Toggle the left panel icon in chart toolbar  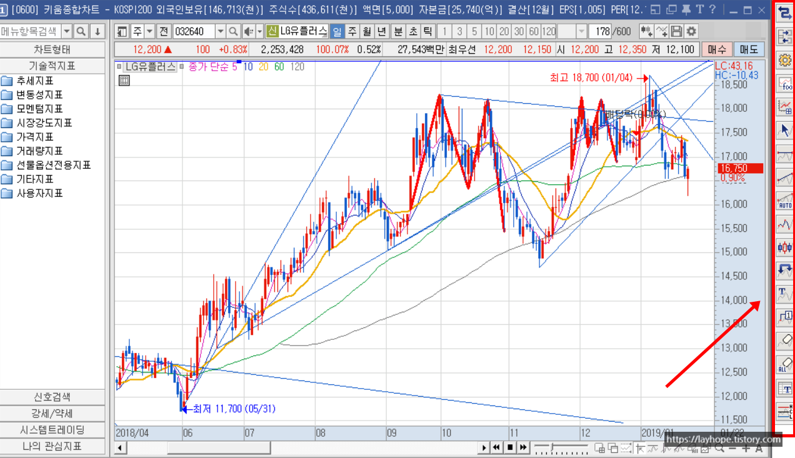tap(122, 31)
